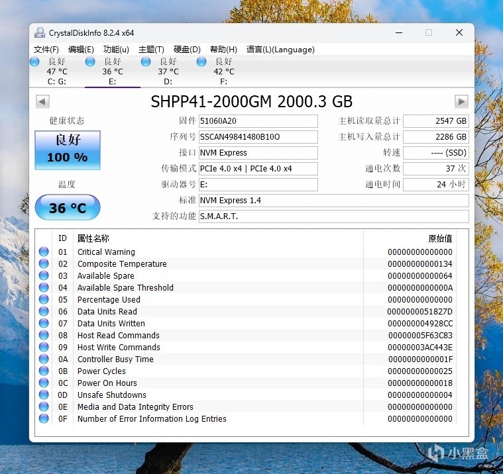Screen dimensions: 503x474
Task: Switch to the F: drive tab at 42 °C
Action: [x=224, y=71]
